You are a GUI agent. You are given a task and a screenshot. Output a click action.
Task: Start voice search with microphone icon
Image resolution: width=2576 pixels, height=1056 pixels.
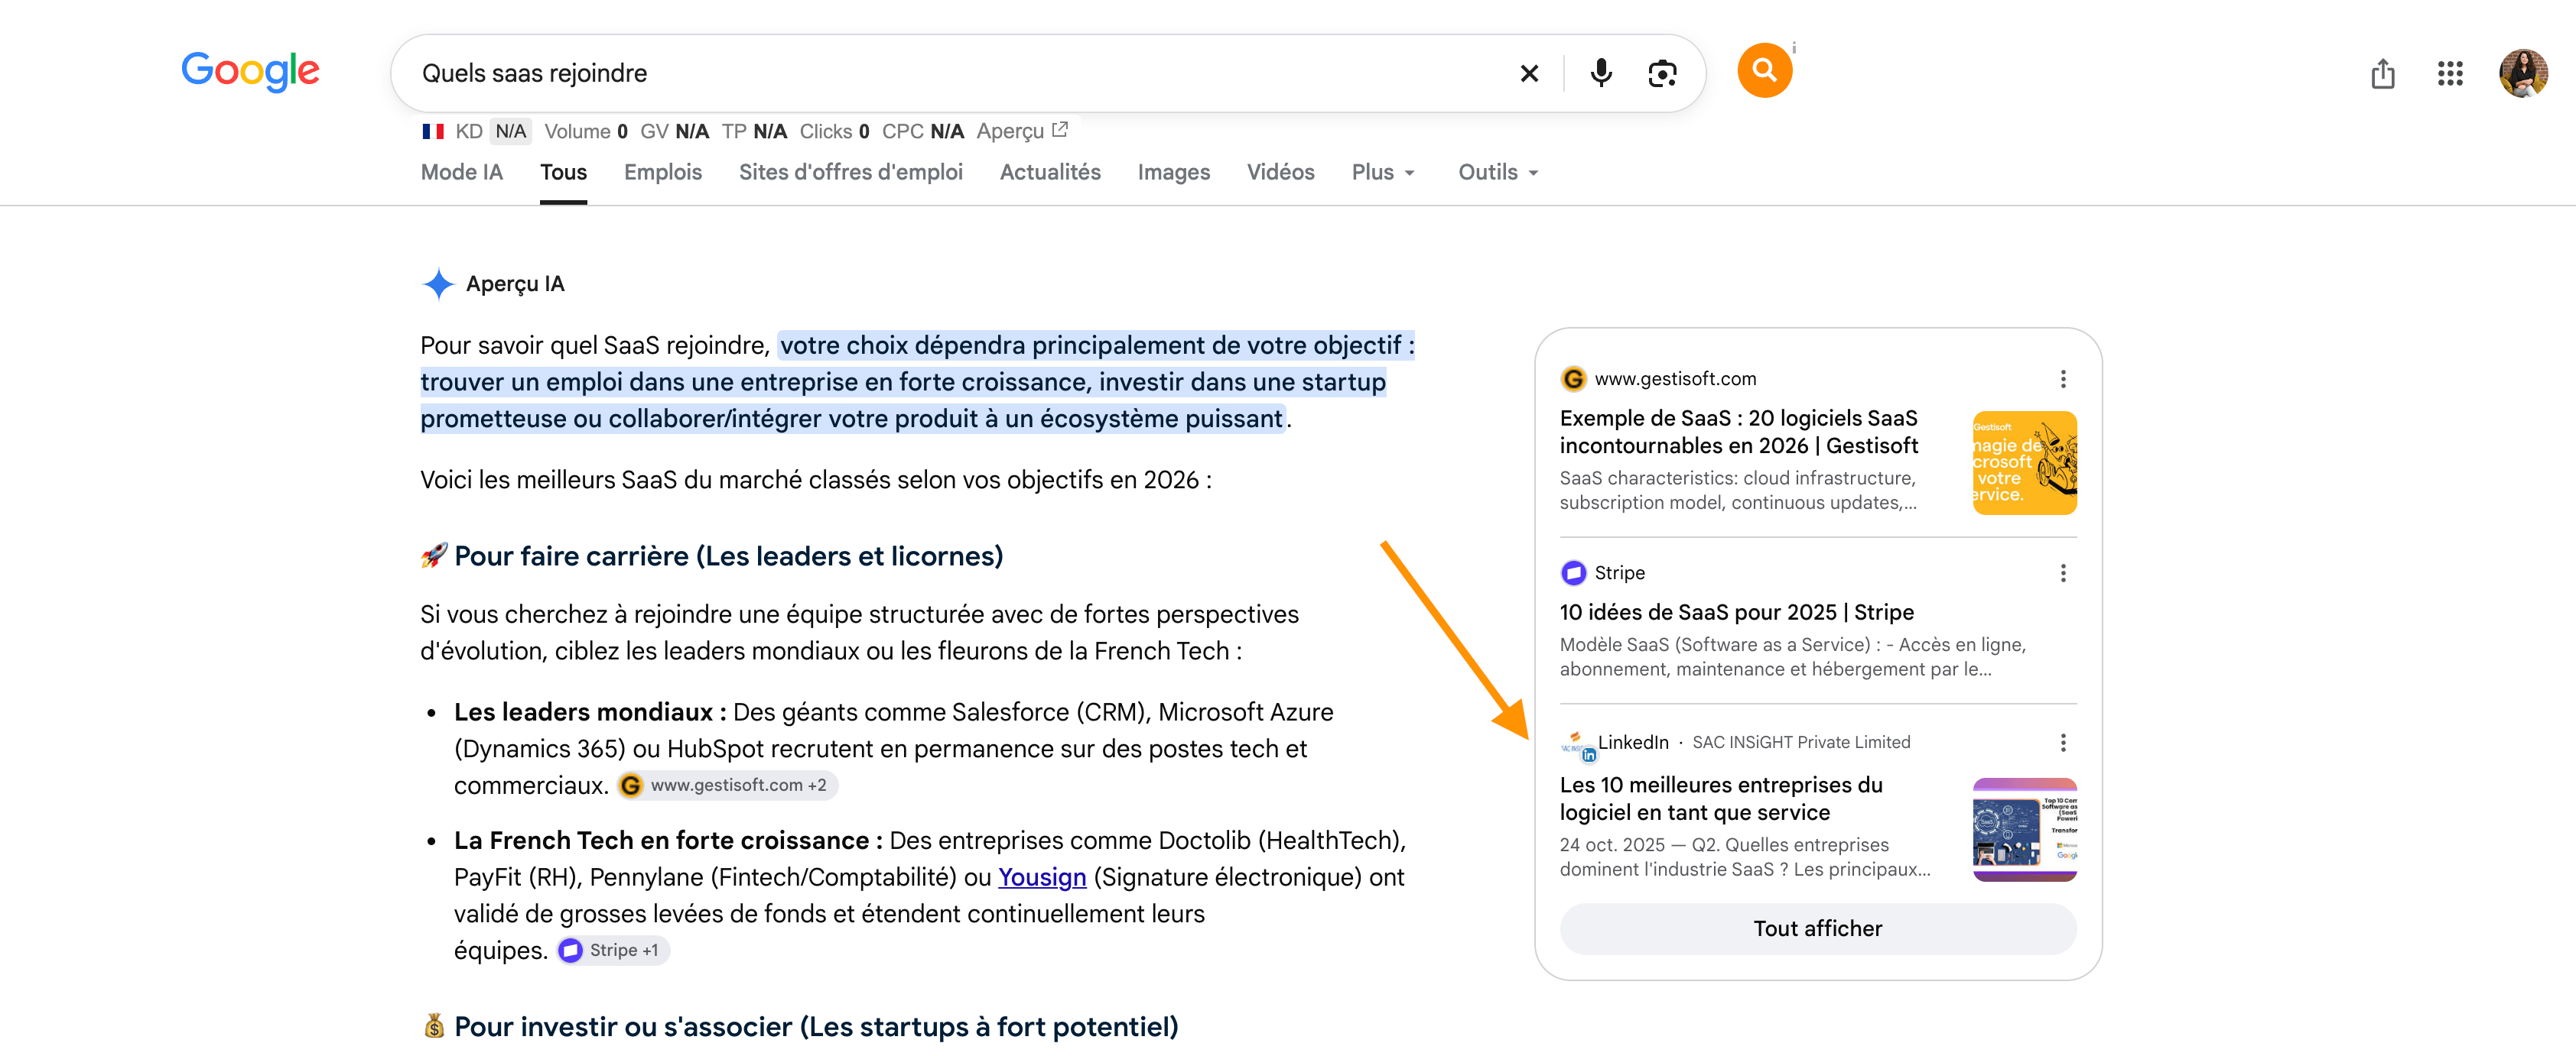coord(1601,73)
